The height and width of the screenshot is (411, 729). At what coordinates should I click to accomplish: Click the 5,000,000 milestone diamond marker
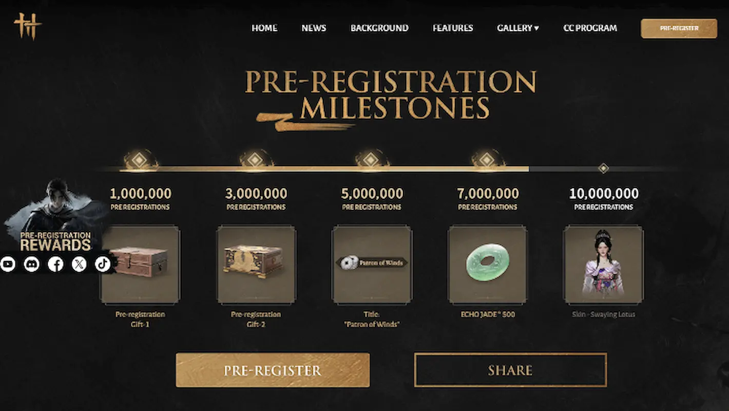point(372,161)
